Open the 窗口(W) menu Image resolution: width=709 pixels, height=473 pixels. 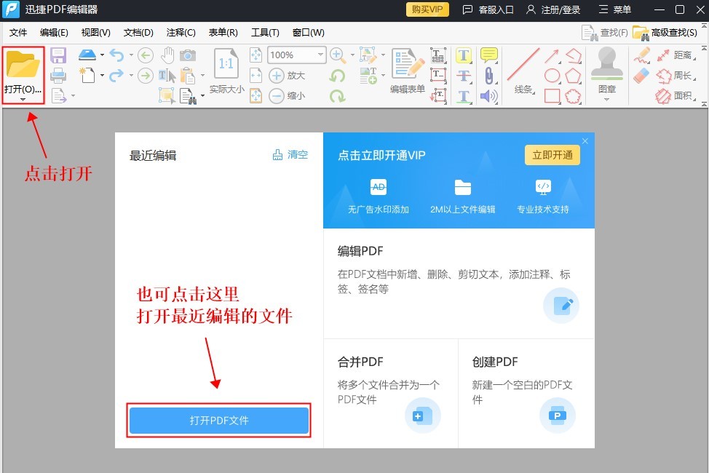tap(309, 33)
